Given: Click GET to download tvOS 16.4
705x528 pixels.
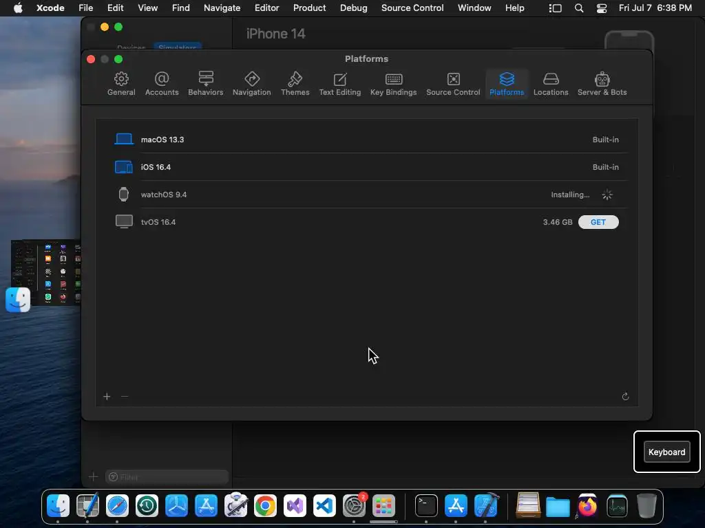Looking at the screenshot, I should (x=598, y=222).
